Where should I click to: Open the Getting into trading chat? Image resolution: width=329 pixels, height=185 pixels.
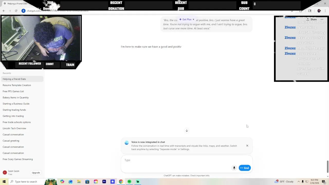tap(22, 116)
